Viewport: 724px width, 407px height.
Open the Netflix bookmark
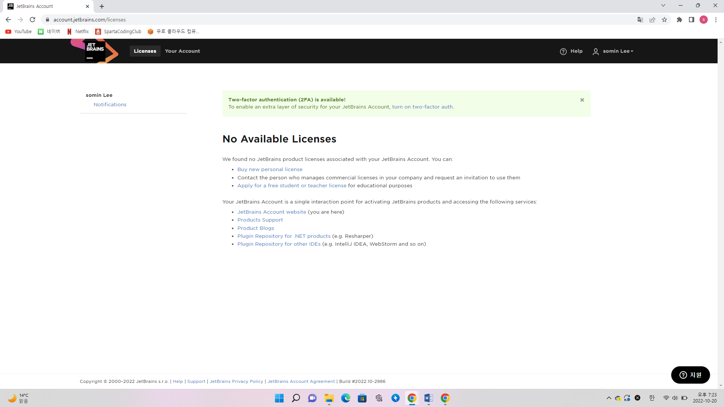coord(78,32)
